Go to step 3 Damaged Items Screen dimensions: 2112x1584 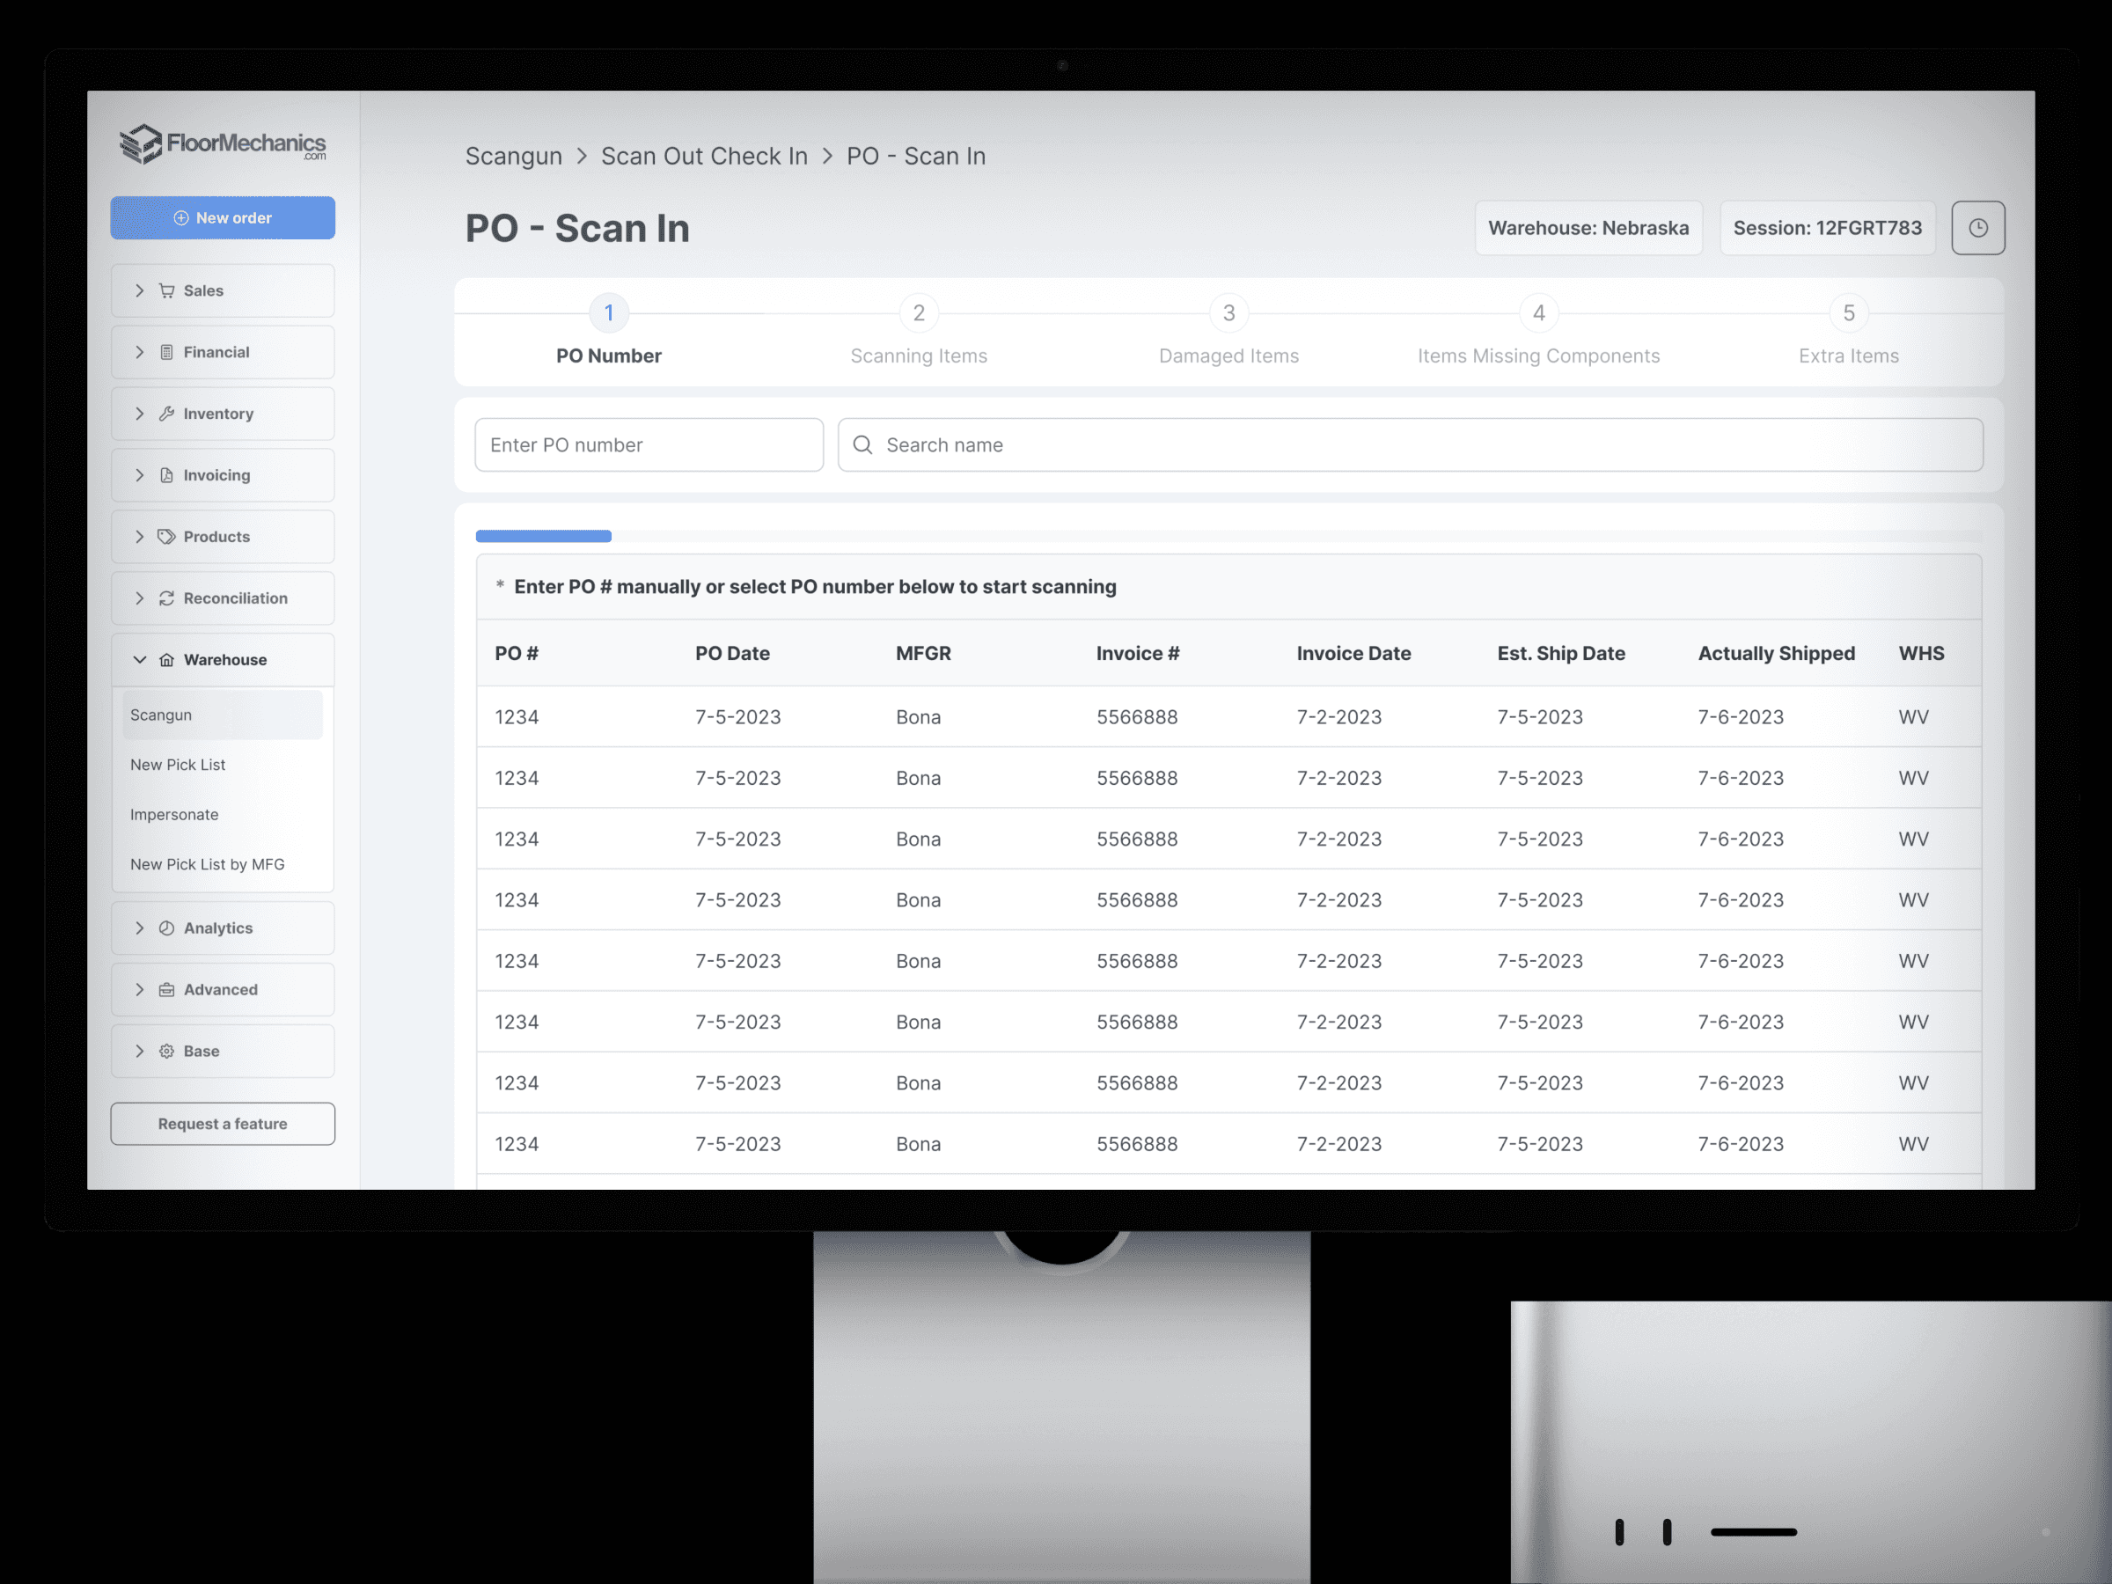1228,313
